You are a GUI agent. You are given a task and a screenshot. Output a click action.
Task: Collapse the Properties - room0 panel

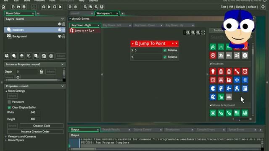(63, 86)
